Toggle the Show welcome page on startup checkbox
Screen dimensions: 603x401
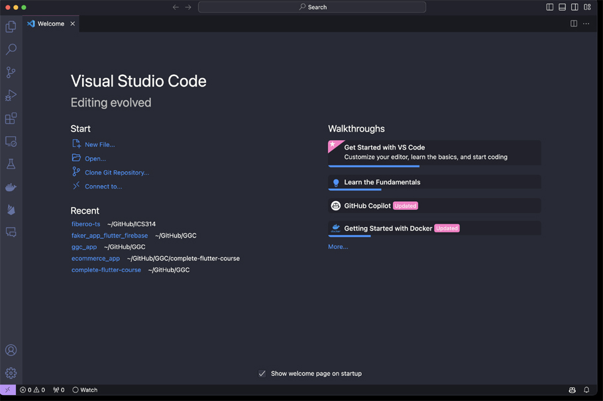point(262,373)
